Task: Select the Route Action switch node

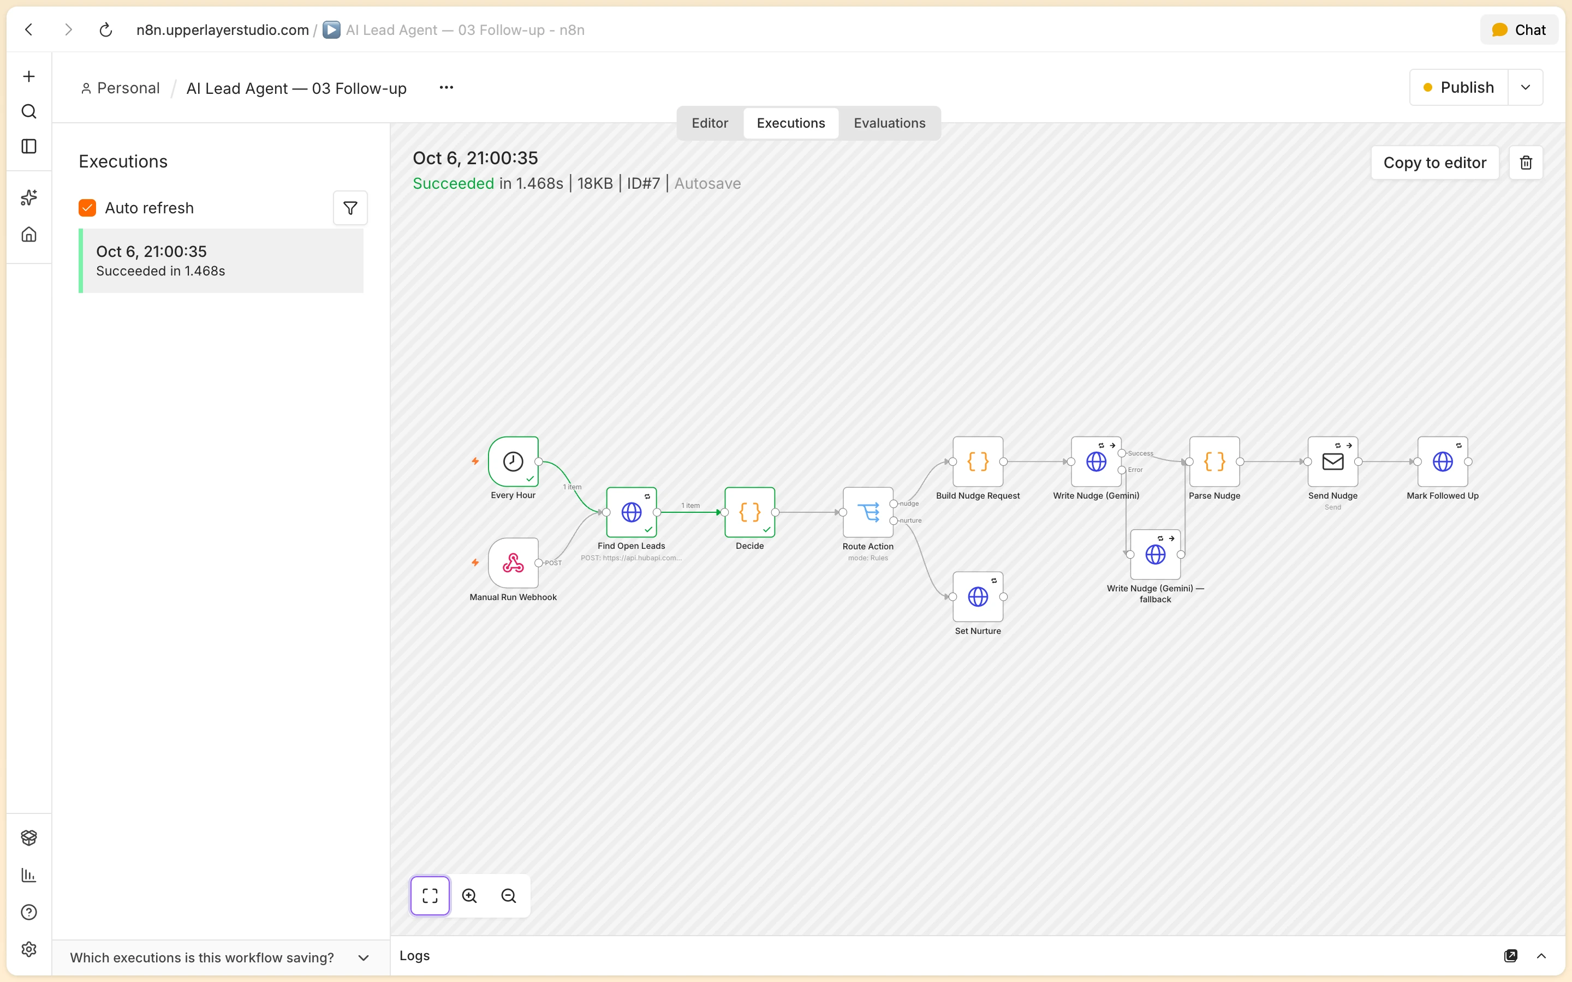Action: (x=868, y=512)
